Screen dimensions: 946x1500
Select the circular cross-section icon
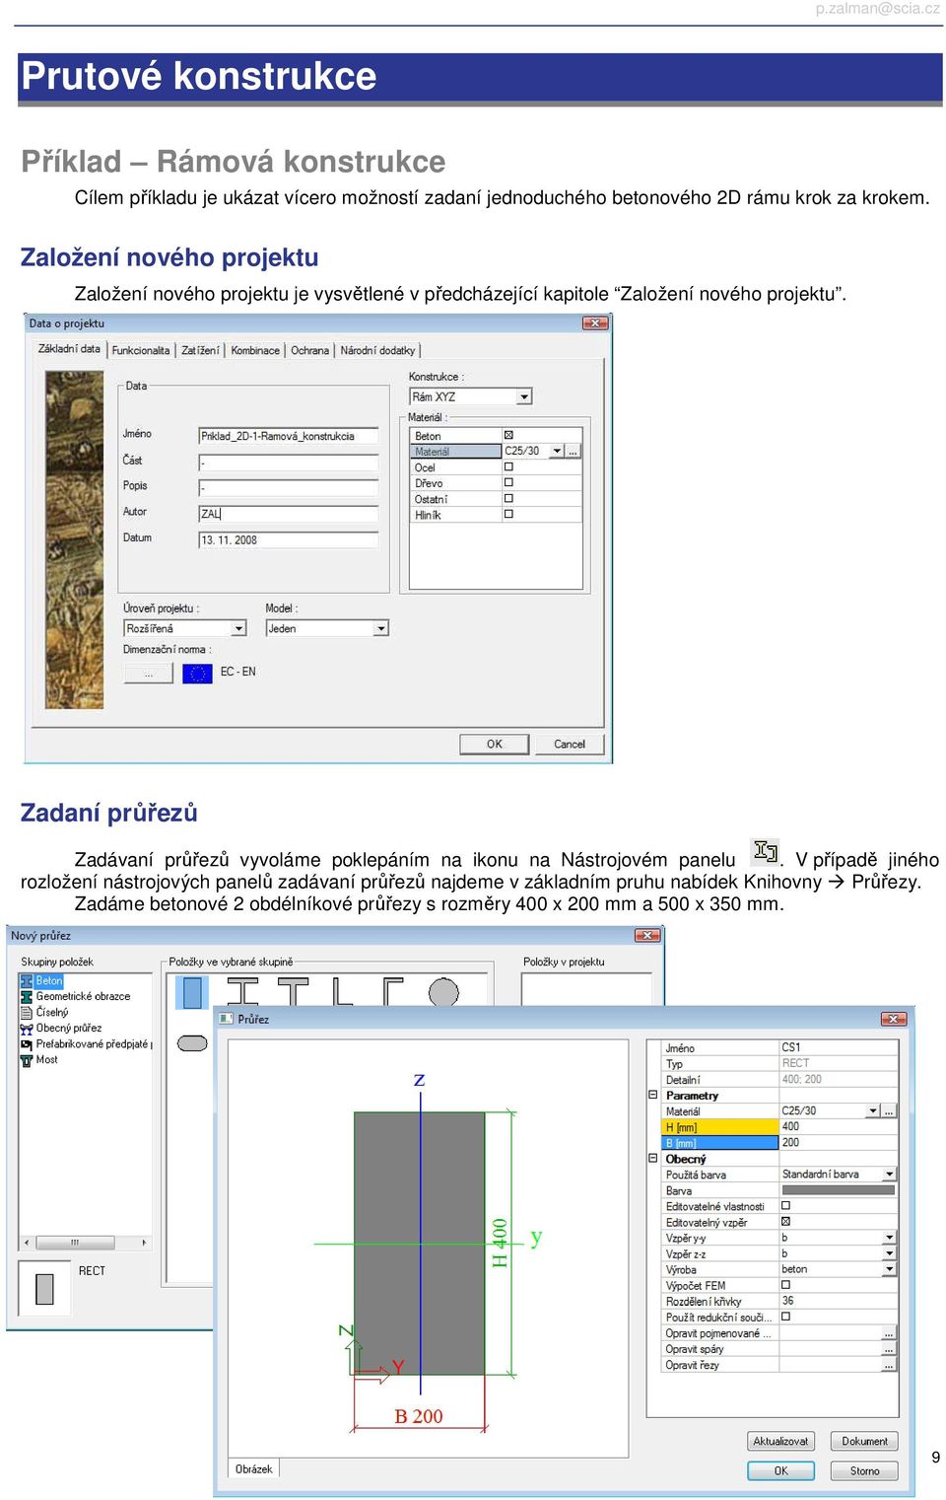coord(442,992)
